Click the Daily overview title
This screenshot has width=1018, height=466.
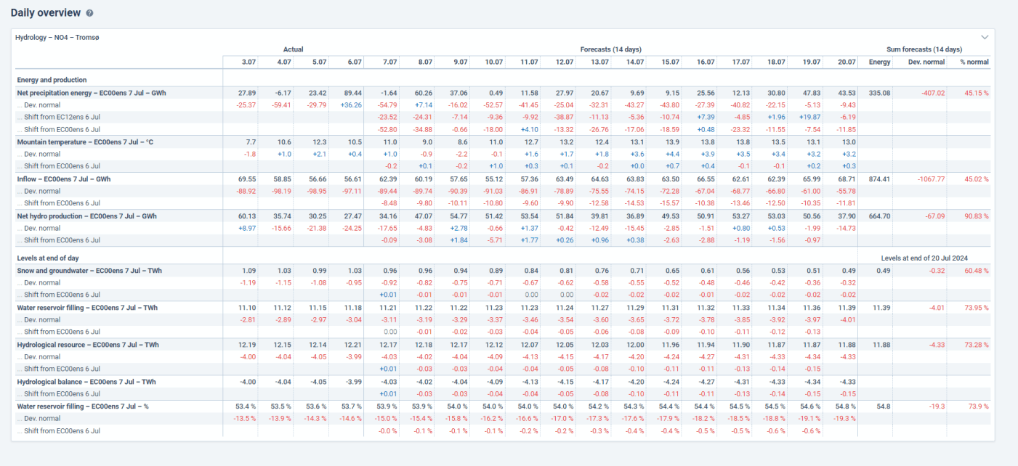click(45, 13)
